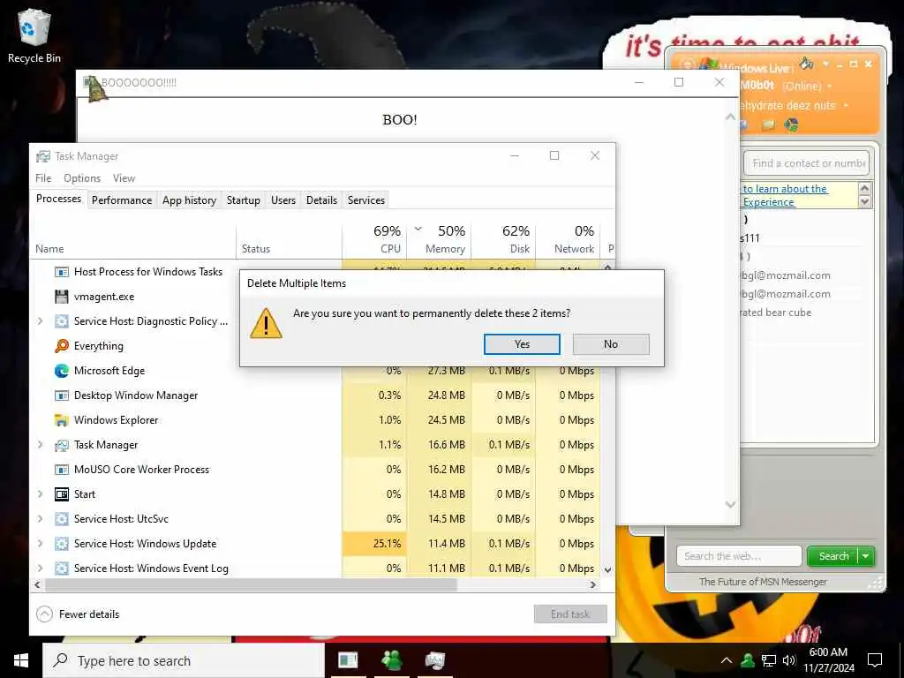Screen dimensions: 904x678
Task: Collapse Task Manager with Fewer details
Action: (78, 614)
